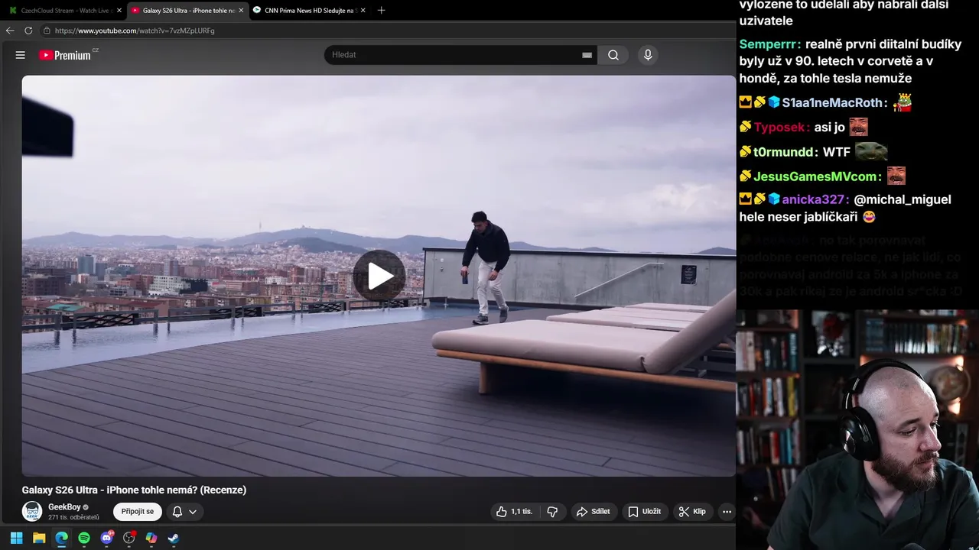Open Microsoft Edge from taskbar
Screen dimensions: 979x550
coord(61,538)
